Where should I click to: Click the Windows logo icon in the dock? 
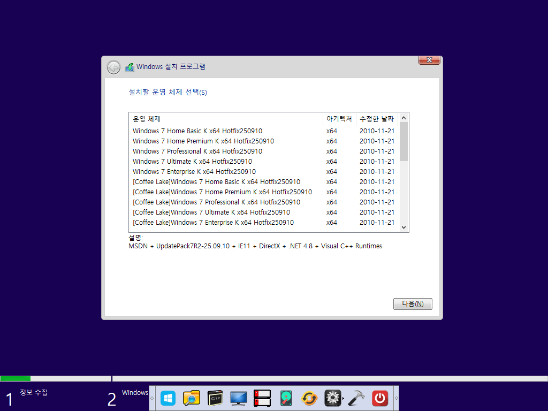pos(168,398)
